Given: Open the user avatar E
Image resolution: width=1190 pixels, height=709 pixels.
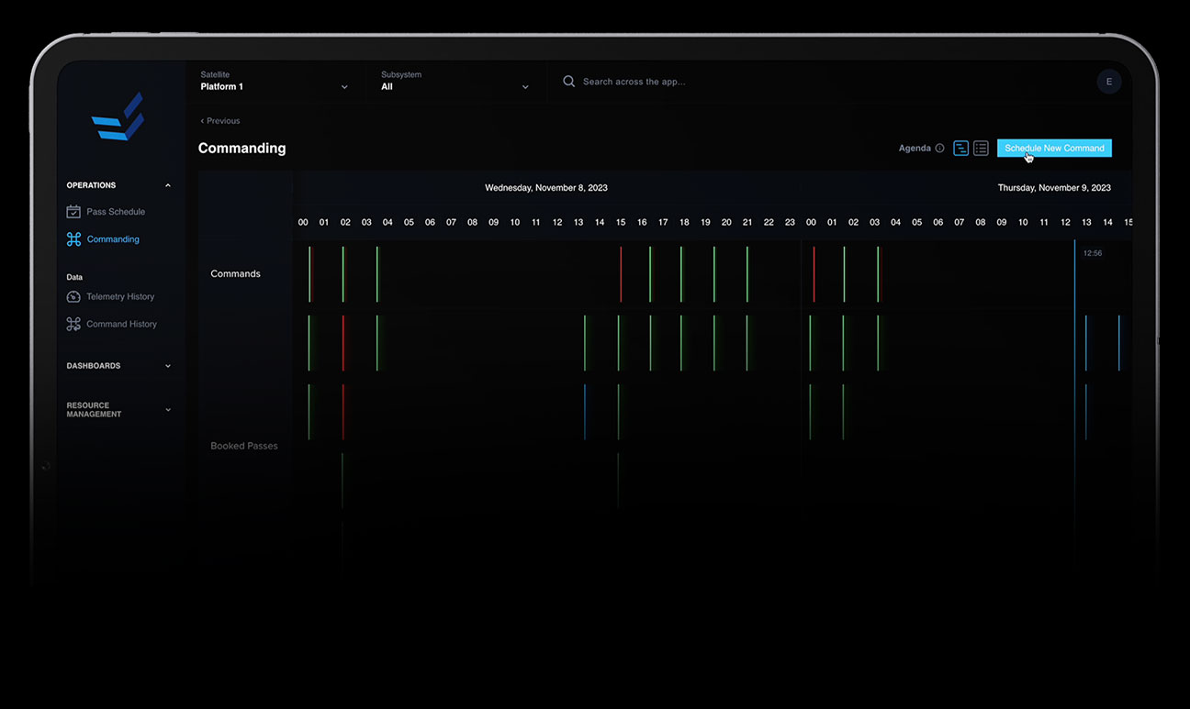Looking at the screenshot, I should point(1109,82).
